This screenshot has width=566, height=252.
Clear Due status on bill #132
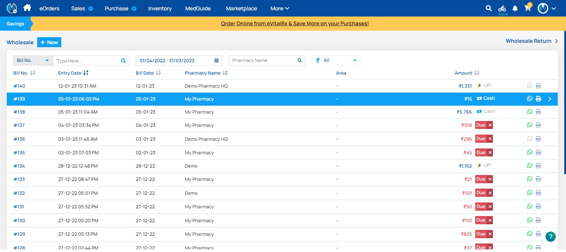coord(490,193)
